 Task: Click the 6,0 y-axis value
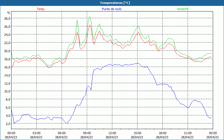(8, 108)
